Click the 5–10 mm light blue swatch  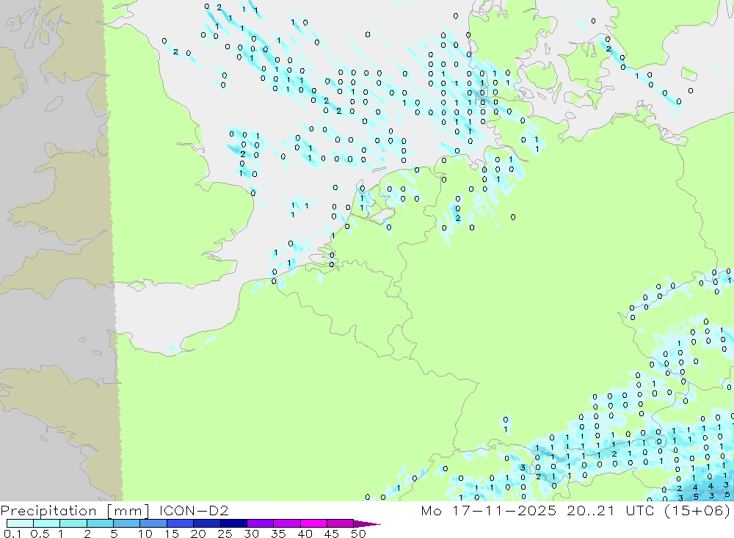(126, 523)
